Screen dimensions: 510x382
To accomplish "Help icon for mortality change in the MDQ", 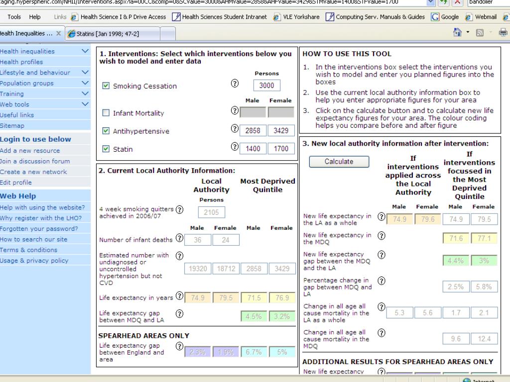I will pyautogui.click(x=382, y=333).
